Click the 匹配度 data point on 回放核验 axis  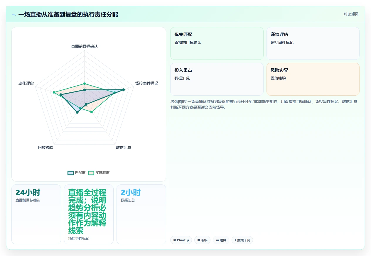tap(77, 112)
